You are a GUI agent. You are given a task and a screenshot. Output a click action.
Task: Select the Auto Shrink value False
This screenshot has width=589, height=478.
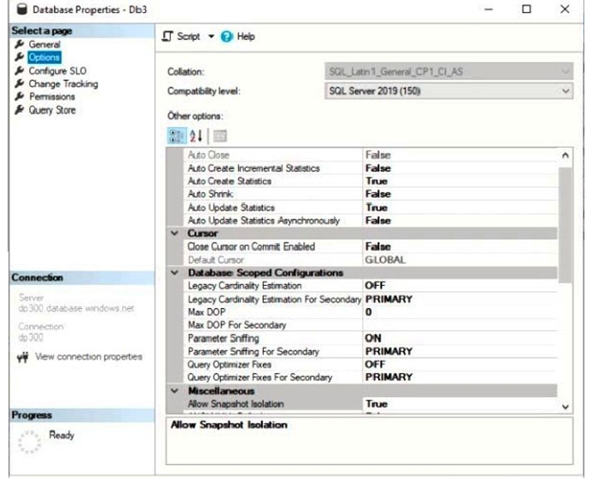[377, 194]
